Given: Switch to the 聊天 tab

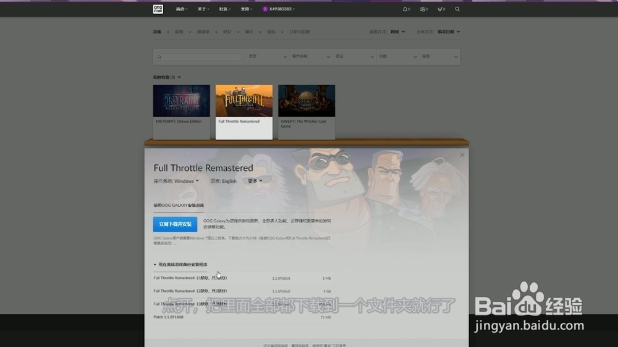Looking at the screenshot, I should point(249,32).
